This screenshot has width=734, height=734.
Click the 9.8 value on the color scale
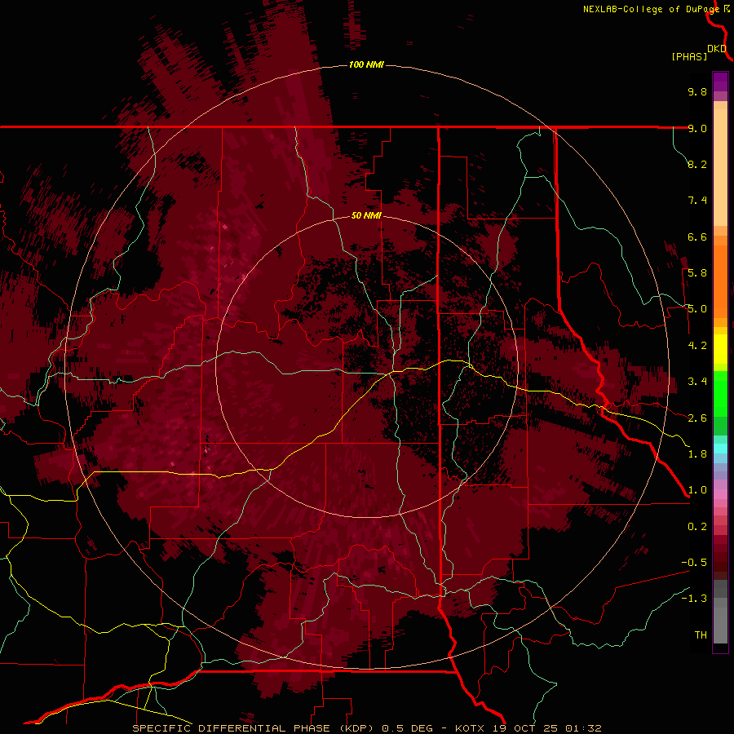click(697, 91)
